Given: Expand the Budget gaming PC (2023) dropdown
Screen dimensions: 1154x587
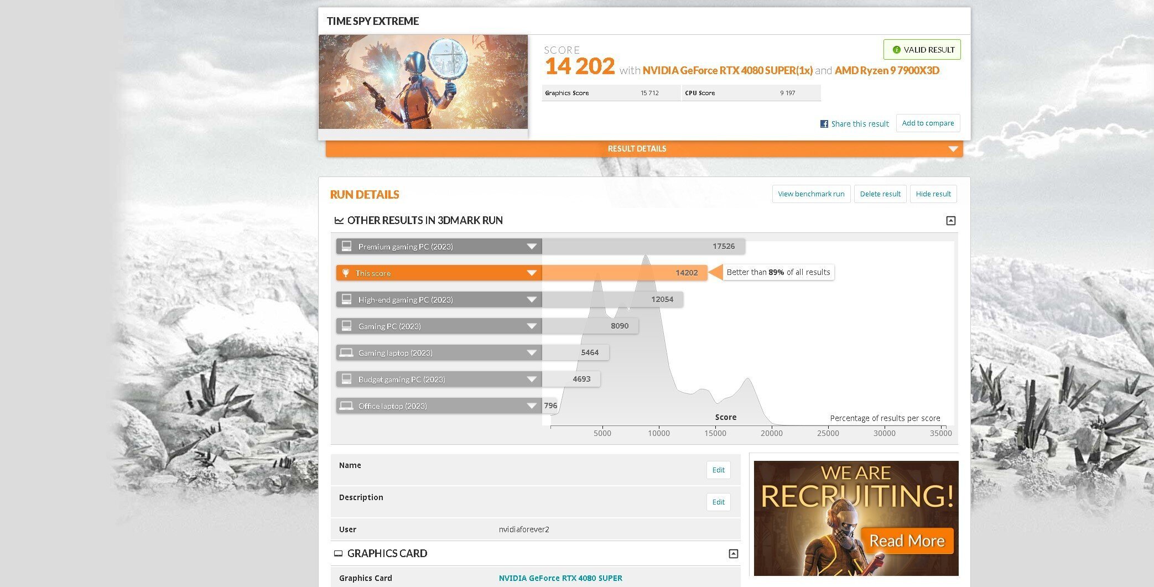Looking at the screenshot, I should 532,380.
